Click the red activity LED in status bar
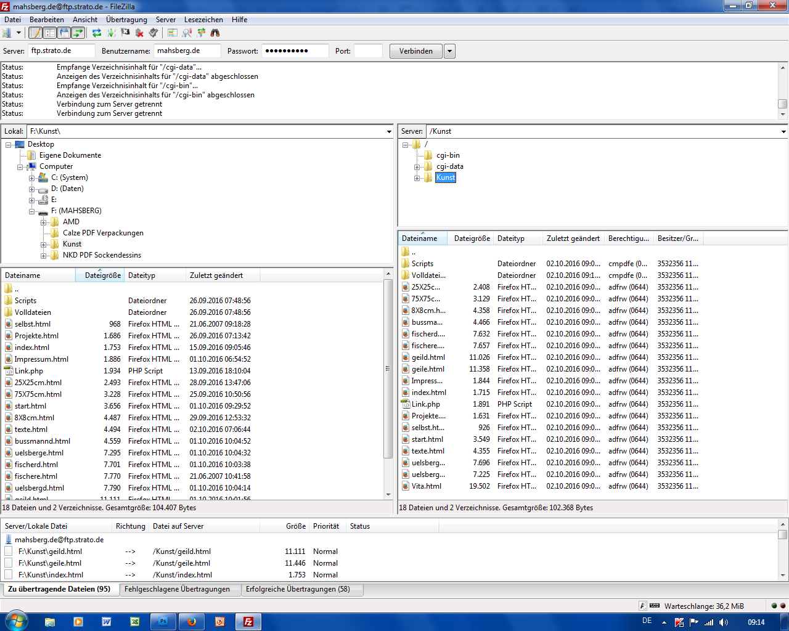Viewport: 789px width, 631px height. coord(783,606)
